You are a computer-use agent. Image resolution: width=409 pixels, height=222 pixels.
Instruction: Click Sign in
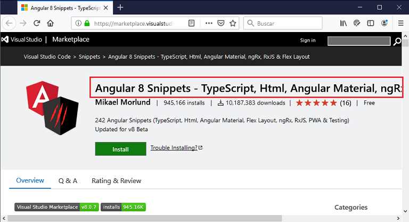coord(308,40)
